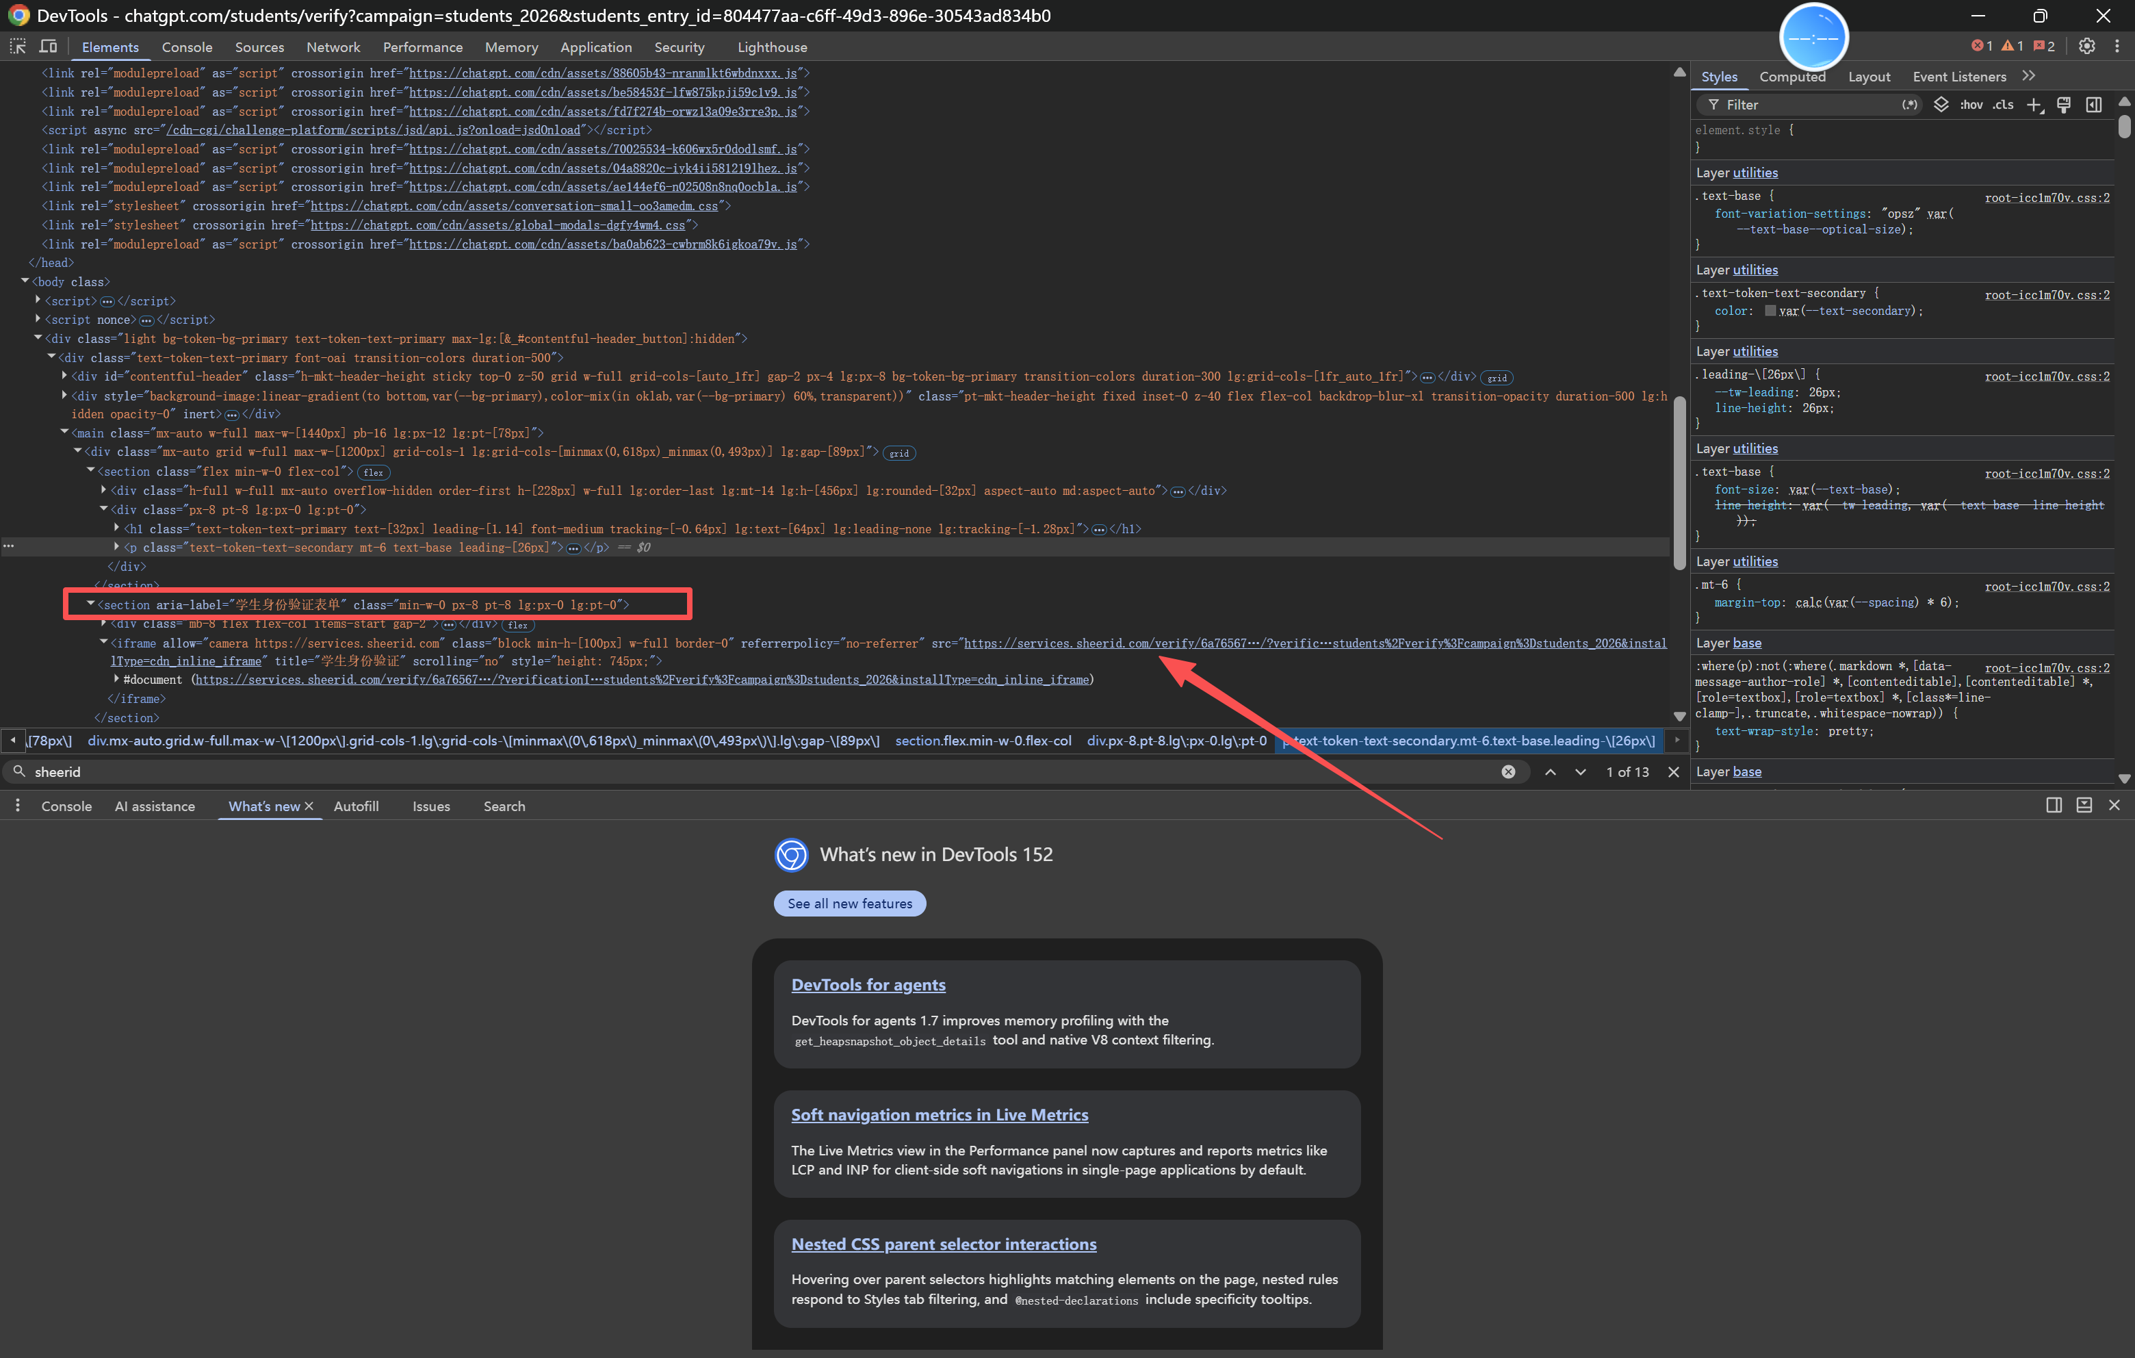Go to next search result
The height and width of the screenshot is (1358, 2135).
pos(1581,771)
